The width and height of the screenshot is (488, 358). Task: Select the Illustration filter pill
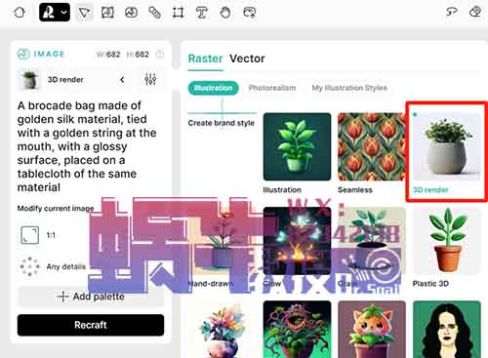pos(214,88)
